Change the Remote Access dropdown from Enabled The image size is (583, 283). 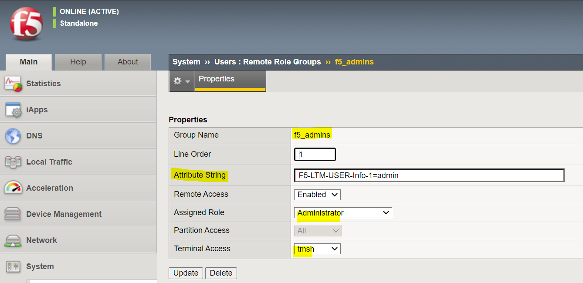point(317,195)
